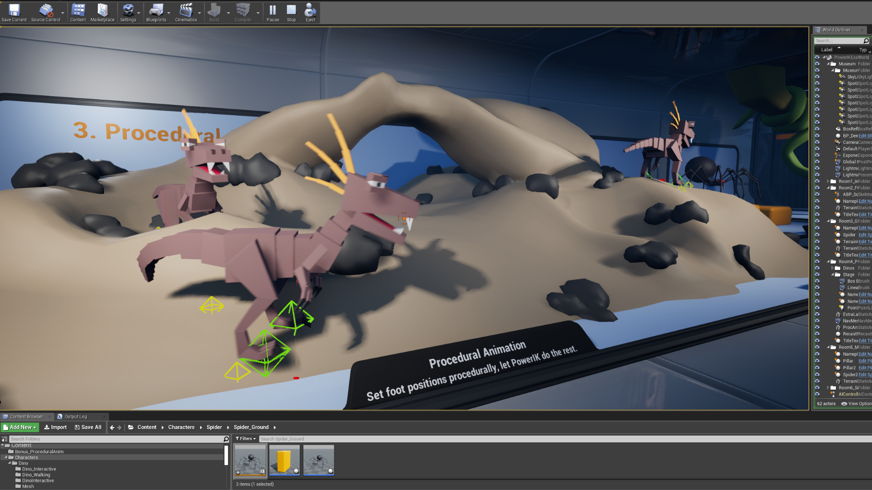Select the yellow box asset thumbnail
Screen dimensions: 872x490
(284, 460)
